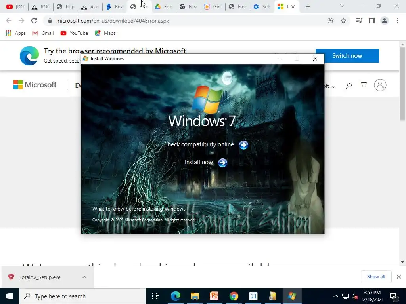Open the taskbar clock and date
This screenshot has height=304, width=406.
(x=372, y=296)
